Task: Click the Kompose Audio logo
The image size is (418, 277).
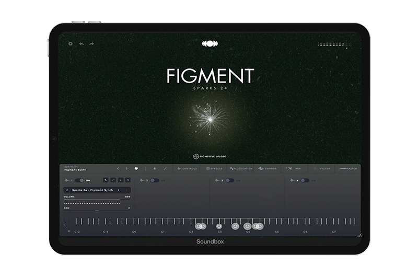Action: coord(210,156)
